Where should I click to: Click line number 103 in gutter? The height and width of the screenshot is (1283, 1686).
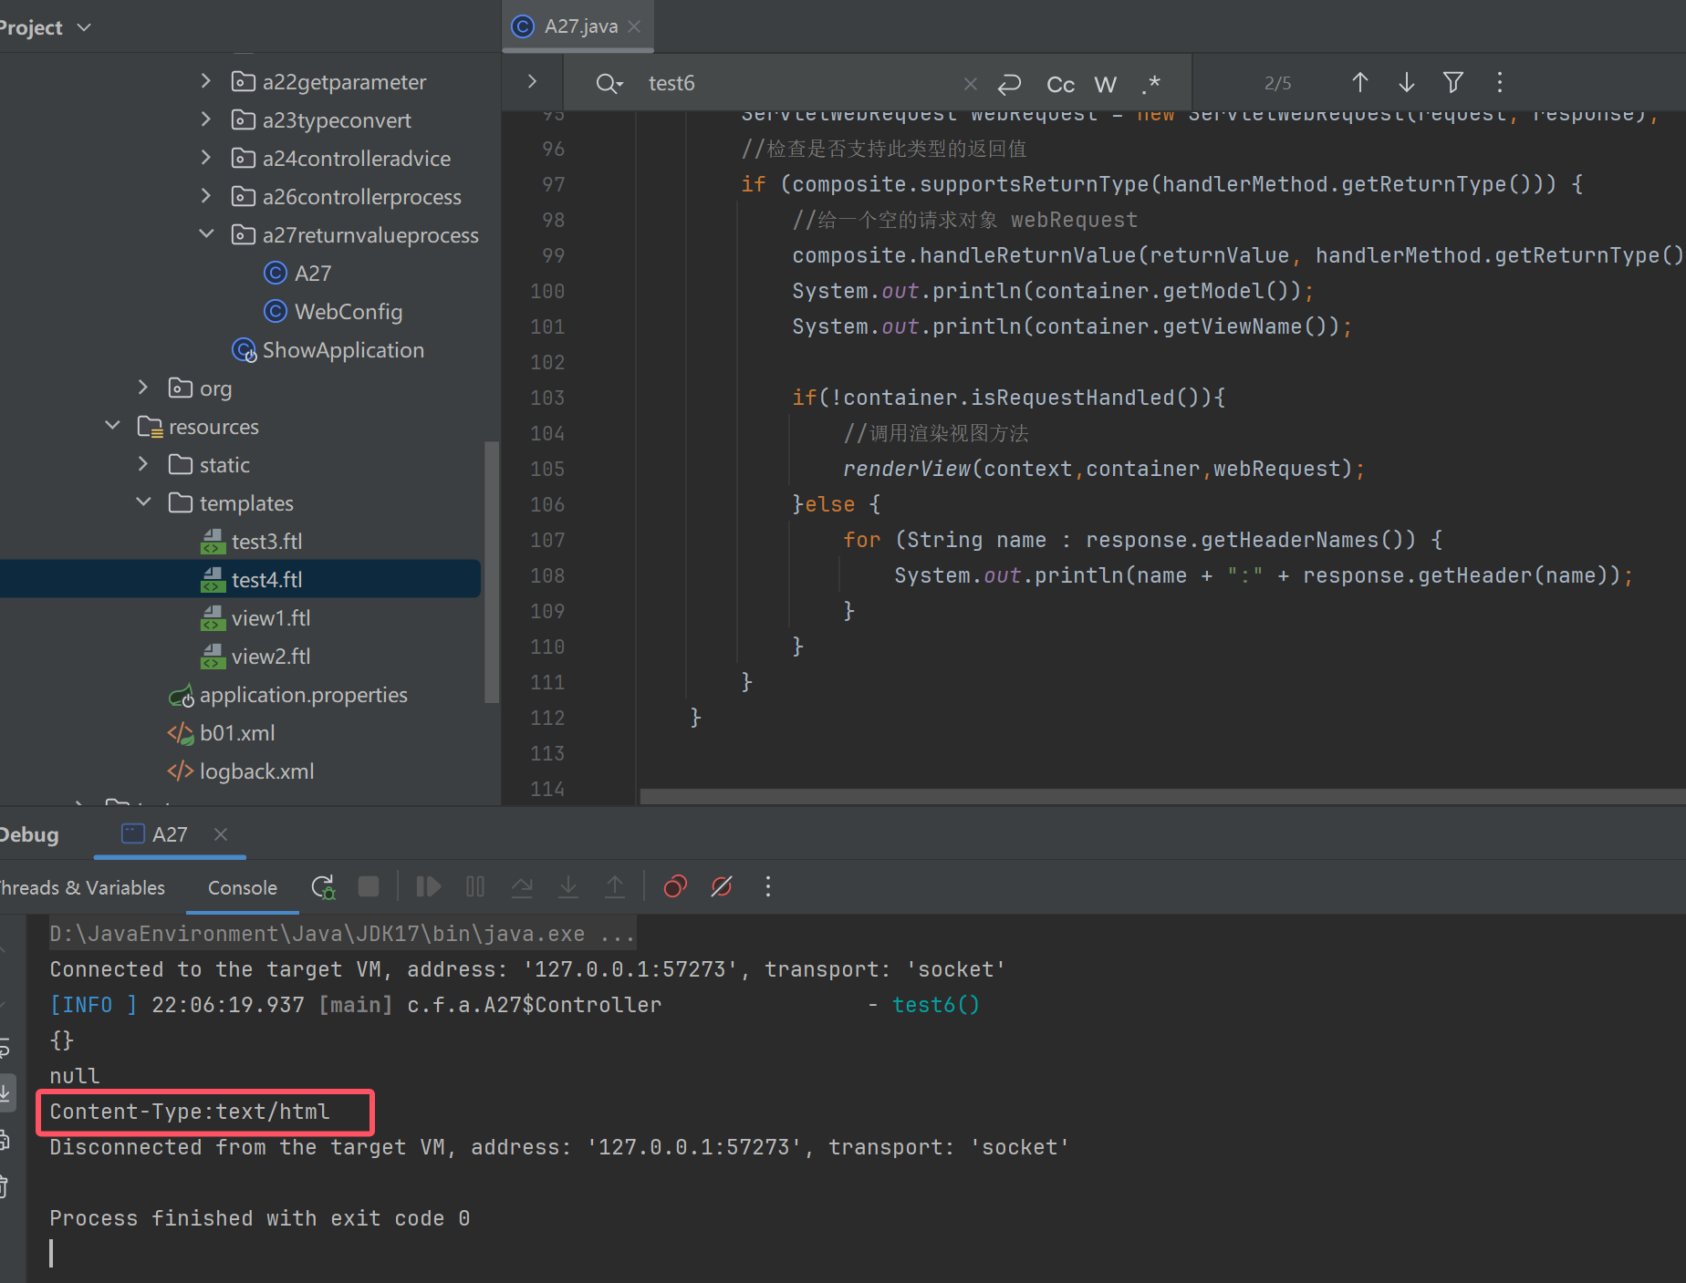point(547,398)
